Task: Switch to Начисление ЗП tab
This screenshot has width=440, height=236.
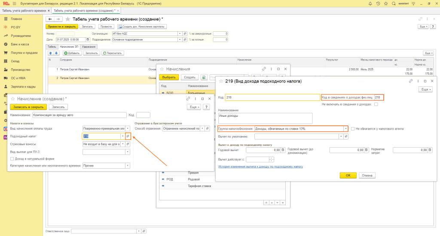Action: pos(69,47)
